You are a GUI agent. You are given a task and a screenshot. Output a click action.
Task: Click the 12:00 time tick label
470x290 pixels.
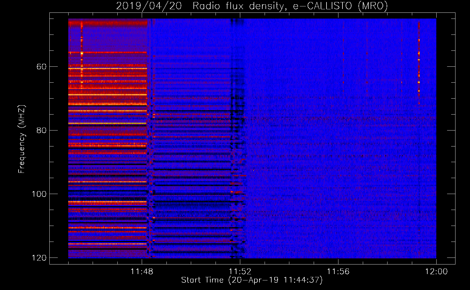[x=436, y=271]
